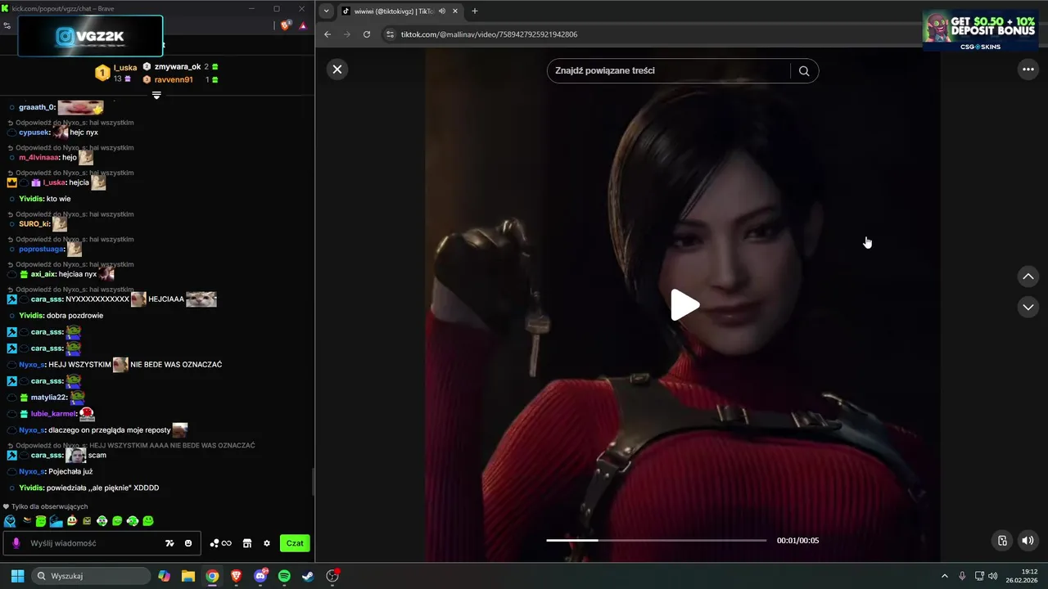Toggle auto-scroll icon beside volume button

(x=1002, y=540)
